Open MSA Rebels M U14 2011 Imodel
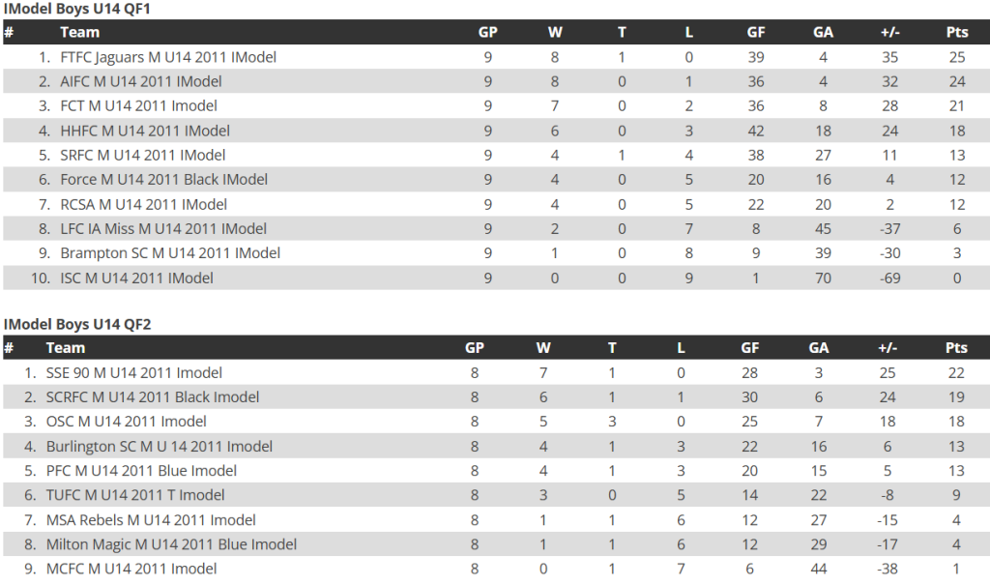The width and height of the screenshot is (990, 586). [x=151, y=520]
